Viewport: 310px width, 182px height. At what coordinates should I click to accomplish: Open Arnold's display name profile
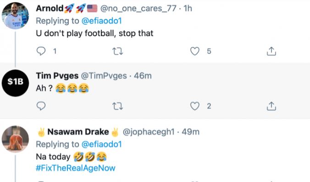(x=50, y=8)
